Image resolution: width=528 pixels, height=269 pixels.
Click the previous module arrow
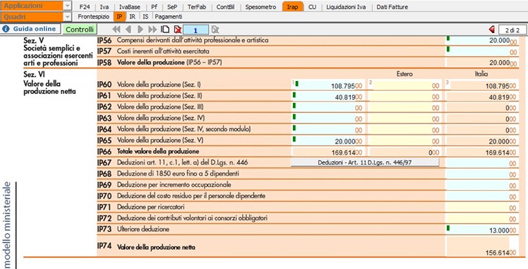pos(128,30)
